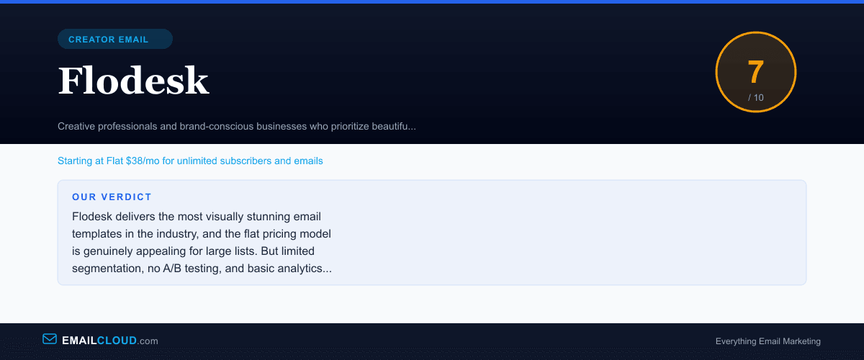This screenshot has width=864, height=360.
Task: Select the OUR VERDICT heading
Action: coord(112,197)
